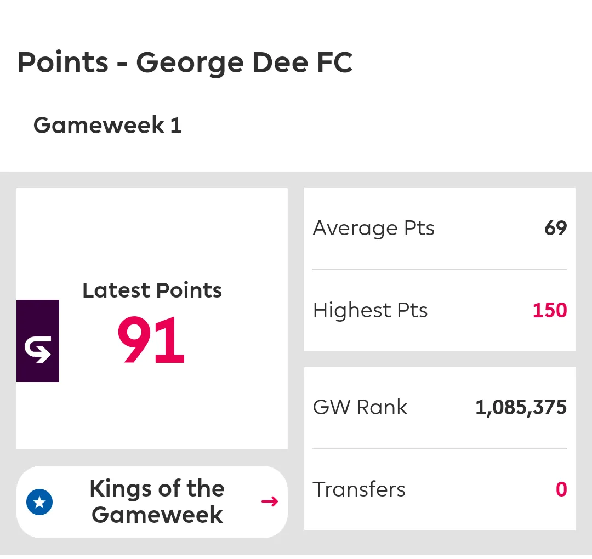Image resolution: width=592 pixels, height=559 pixels.
Task: Click the average points value 69
Action: click(x=555, y=228)
